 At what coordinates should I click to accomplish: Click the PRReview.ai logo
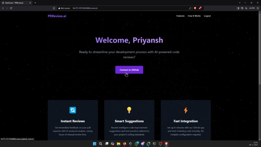(57, 16)
